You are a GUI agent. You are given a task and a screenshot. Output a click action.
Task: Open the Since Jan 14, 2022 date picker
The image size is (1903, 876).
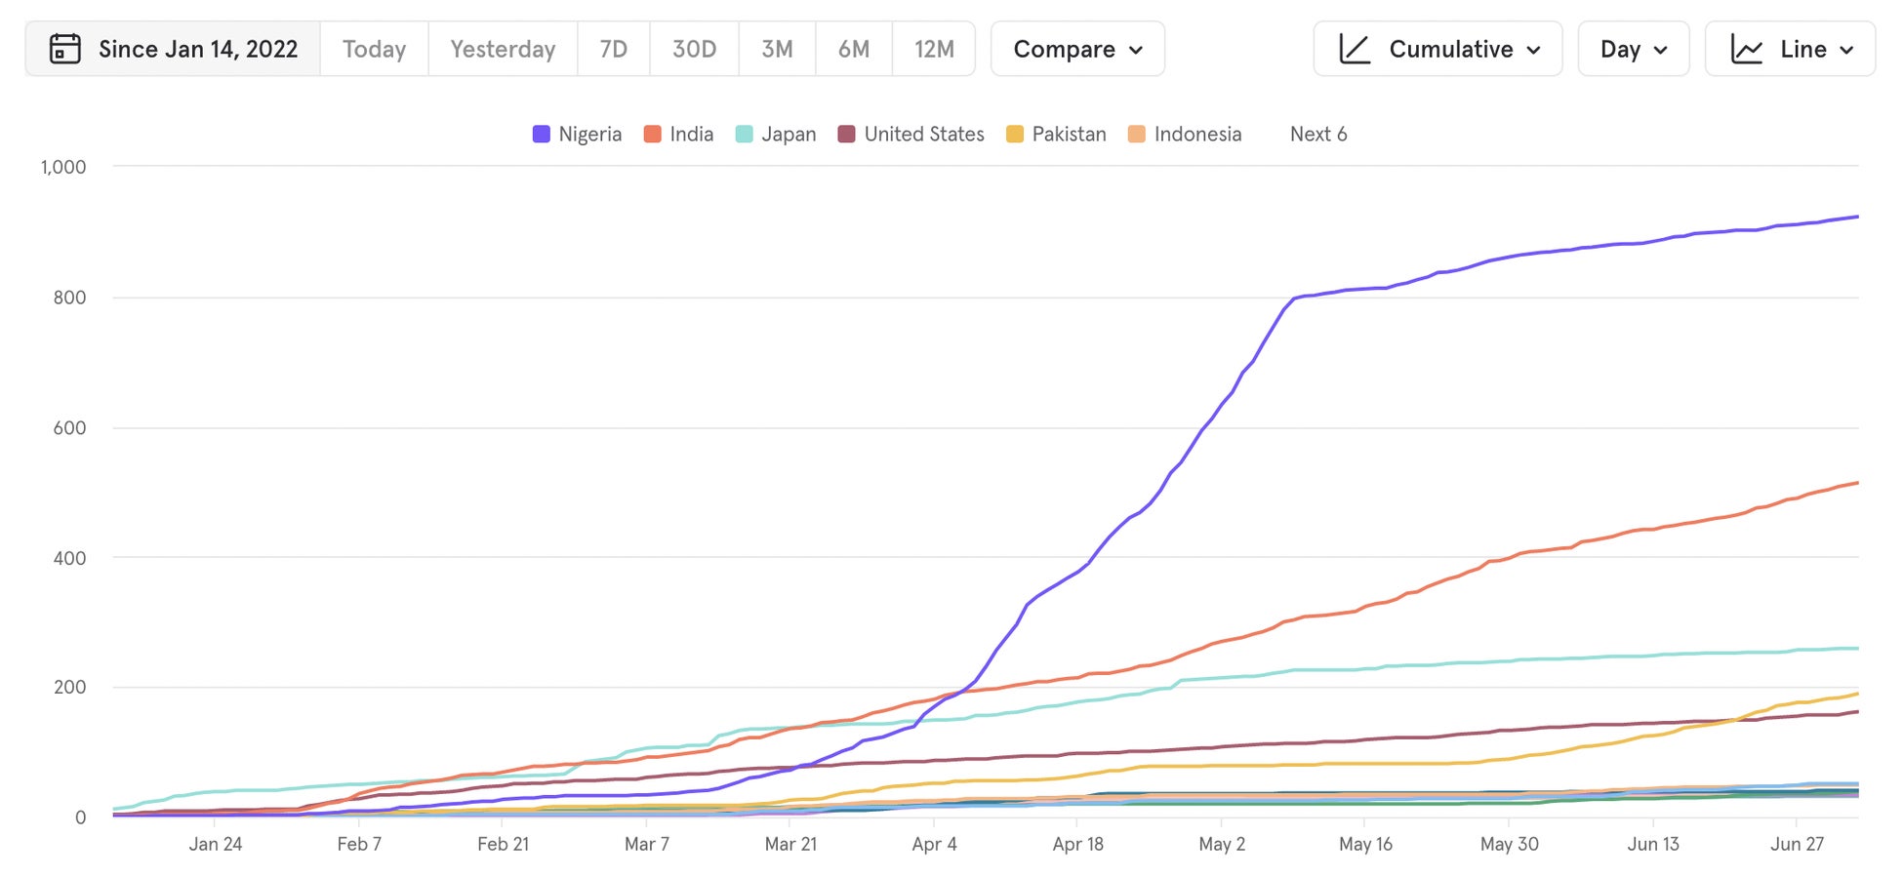click(x=198, y=49)
